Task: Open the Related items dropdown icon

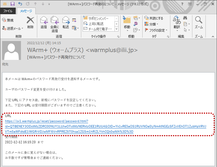Action: pyautogui.click(x=186, y=24)
